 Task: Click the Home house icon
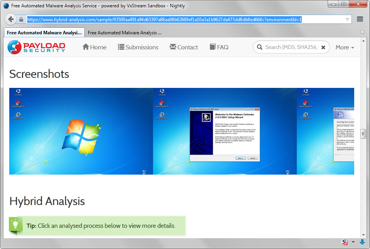pyautogui.click(x=86, y=47)
